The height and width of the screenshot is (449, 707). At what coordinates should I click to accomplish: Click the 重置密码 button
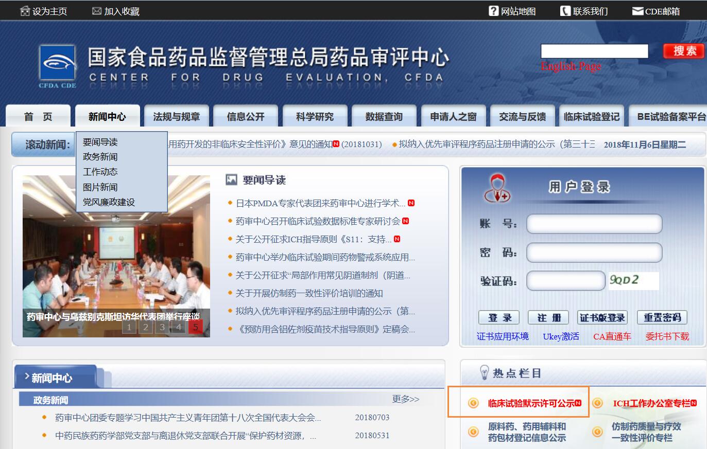pos(662,317)
